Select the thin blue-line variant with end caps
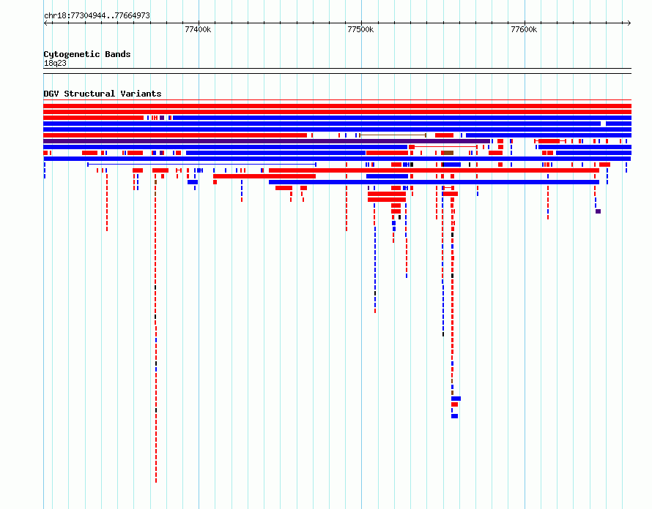This screenshot has width=652, height=509. coord(201,165)
